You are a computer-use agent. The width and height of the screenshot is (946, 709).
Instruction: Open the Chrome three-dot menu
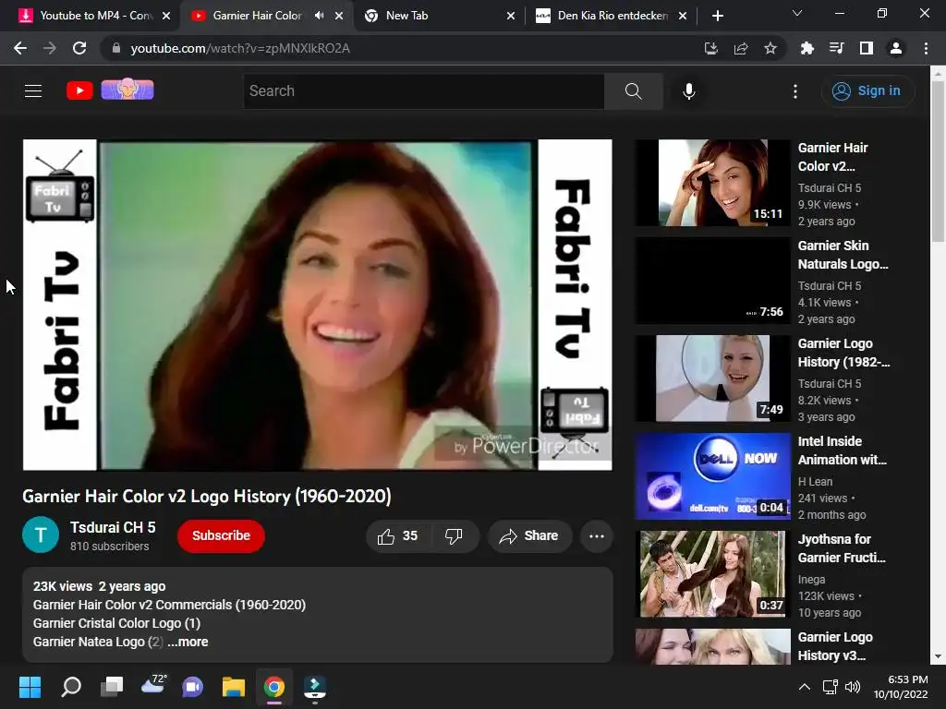pyautogui.click(x=926, y=48)
